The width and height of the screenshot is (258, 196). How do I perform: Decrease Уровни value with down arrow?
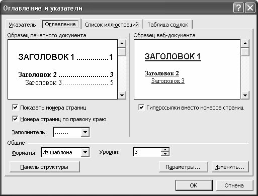[165, 154]
